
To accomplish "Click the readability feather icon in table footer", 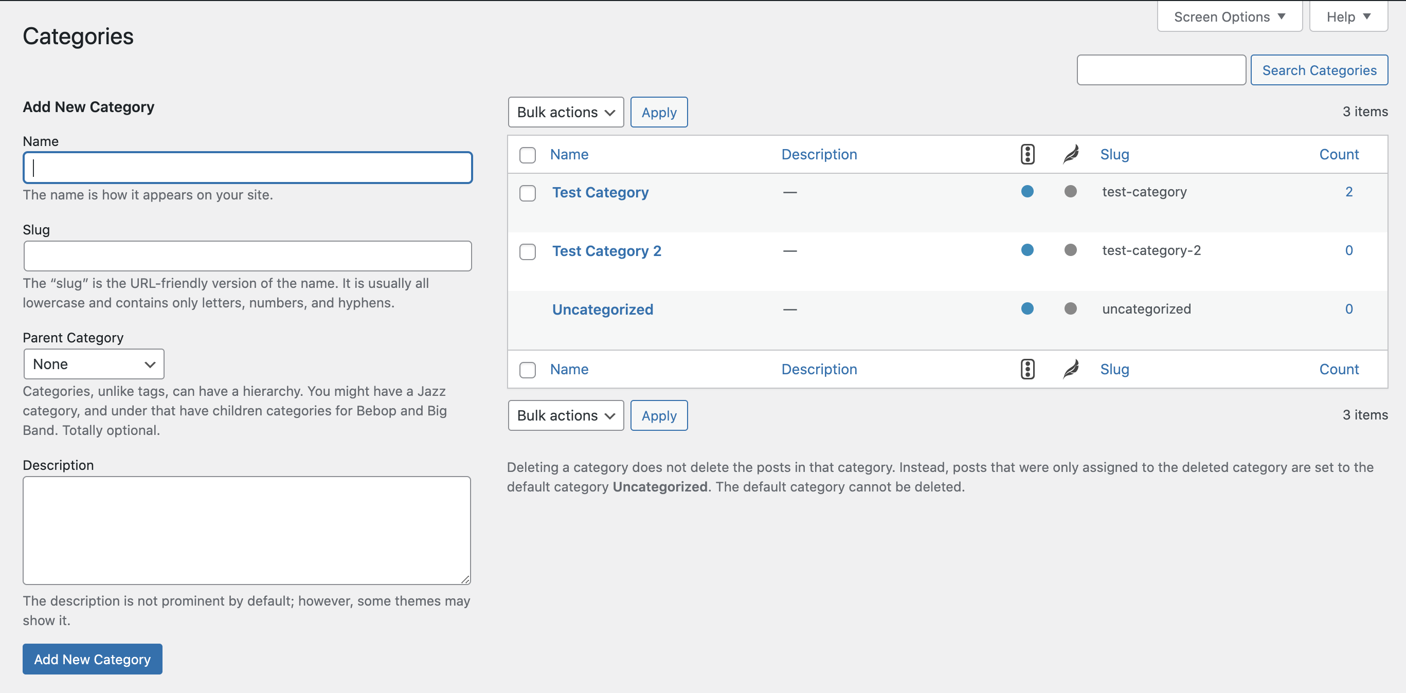I will tap(1070, 370).
